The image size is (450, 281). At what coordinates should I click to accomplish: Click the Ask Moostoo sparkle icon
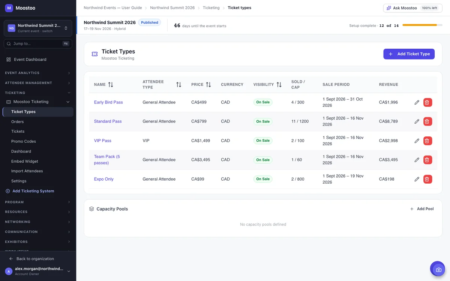389,8
